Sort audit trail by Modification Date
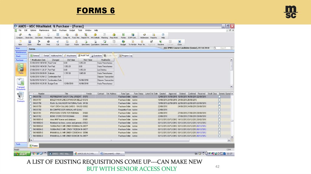Image resolution: width=311 pixels, height=174 pixels. tap(38, 60)
